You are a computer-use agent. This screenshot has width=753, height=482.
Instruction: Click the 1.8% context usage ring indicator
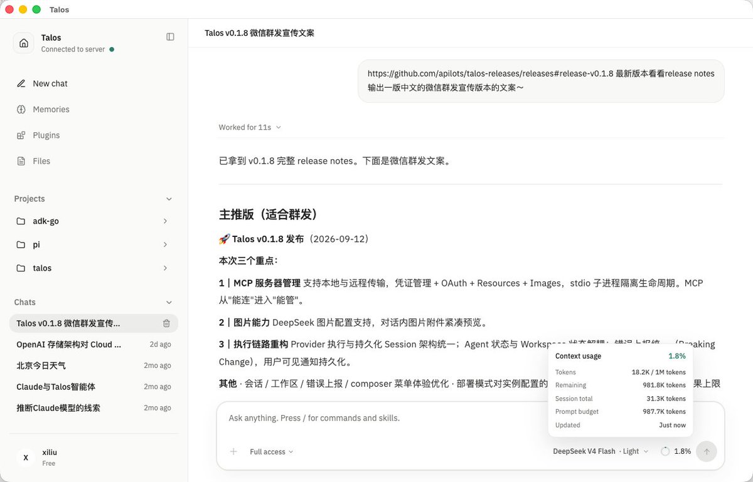click(665, 451)
